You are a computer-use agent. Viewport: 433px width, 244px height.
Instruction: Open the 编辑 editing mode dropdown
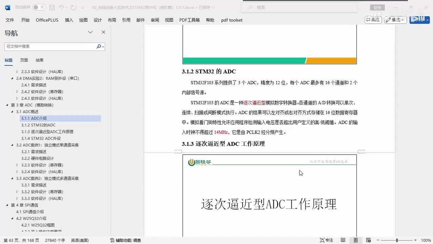[396, 20]
